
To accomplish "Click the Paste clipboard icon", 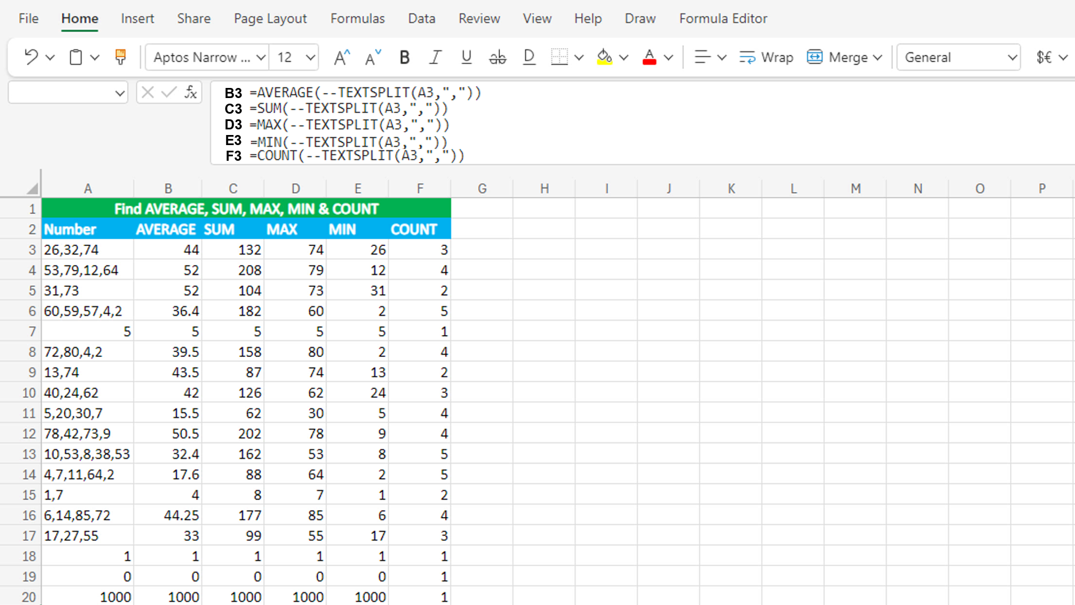I will tap(76, 57).
